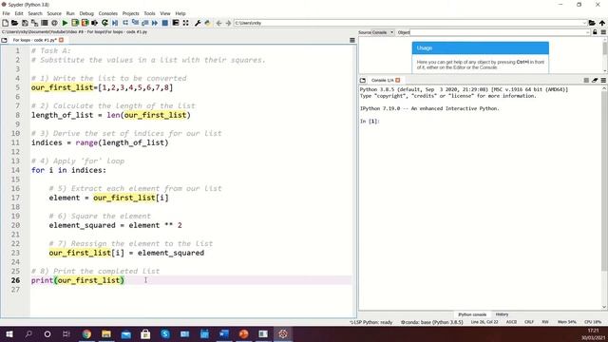Open file using toolbar folder icon

(15, 23)
